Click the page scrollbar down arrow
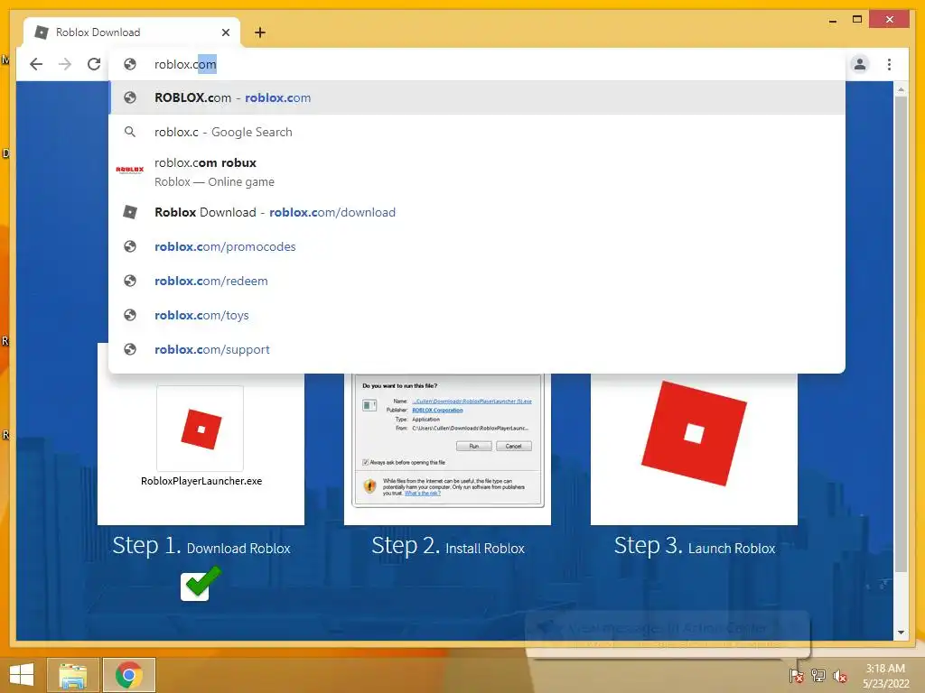925x693 pixels. [x=901, y=633]
